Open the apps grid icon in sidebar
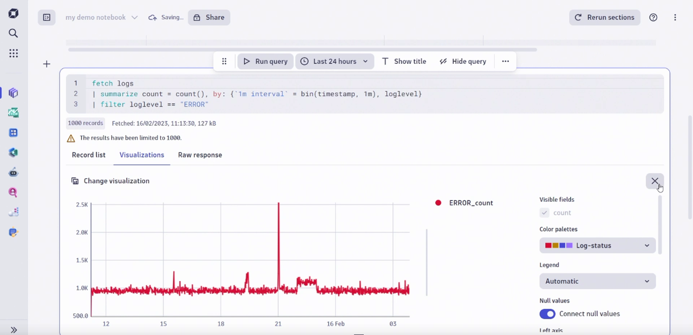 (x=13, y=53)
